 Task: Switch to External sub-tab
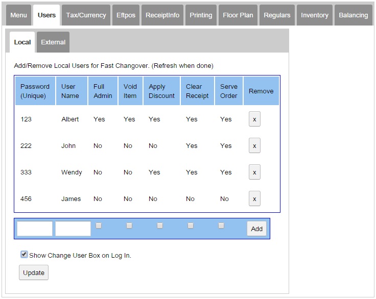[x=53, y=42]
